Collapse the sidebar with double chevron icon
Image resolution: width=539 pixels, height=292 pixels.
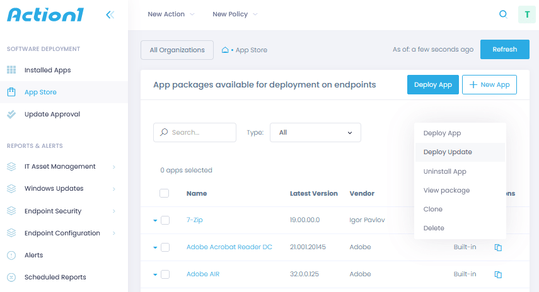[110, 14]
